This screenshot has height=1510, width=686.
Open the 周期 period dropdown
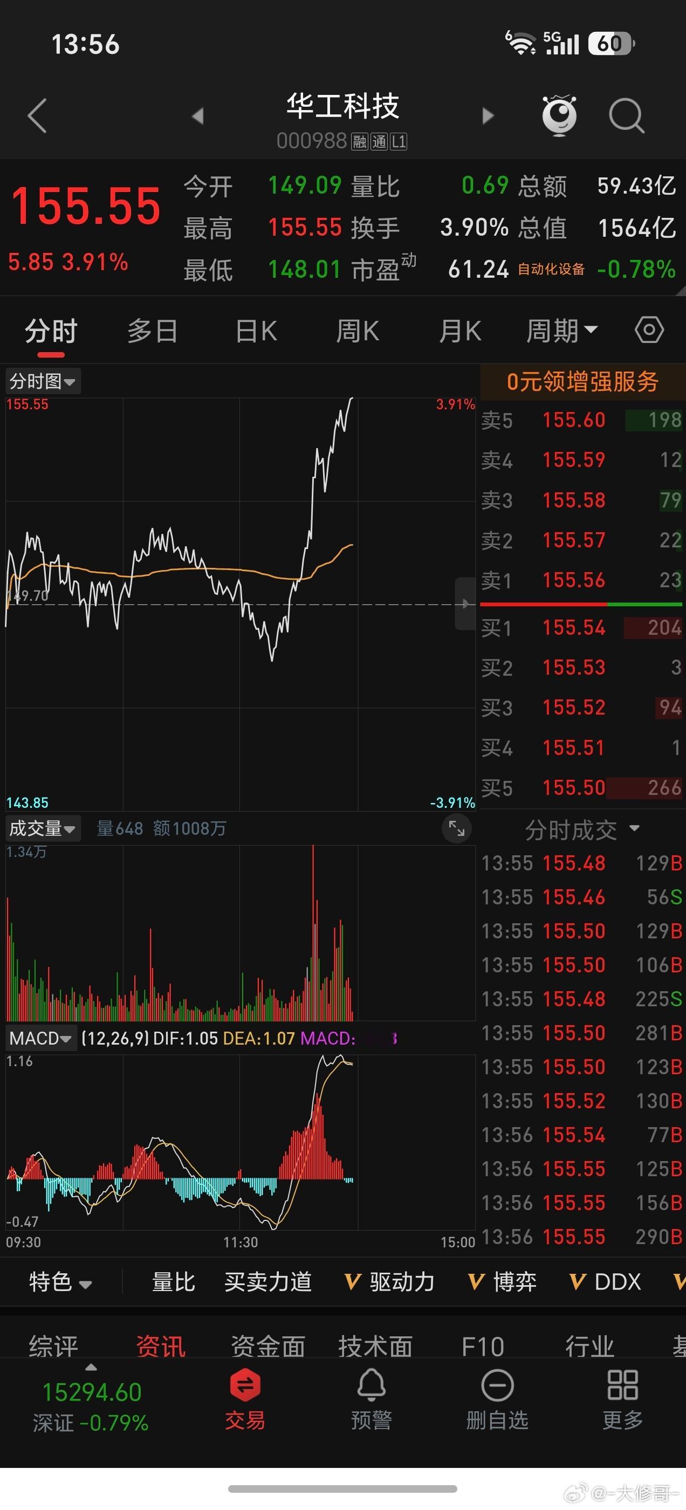coord(562,331)
